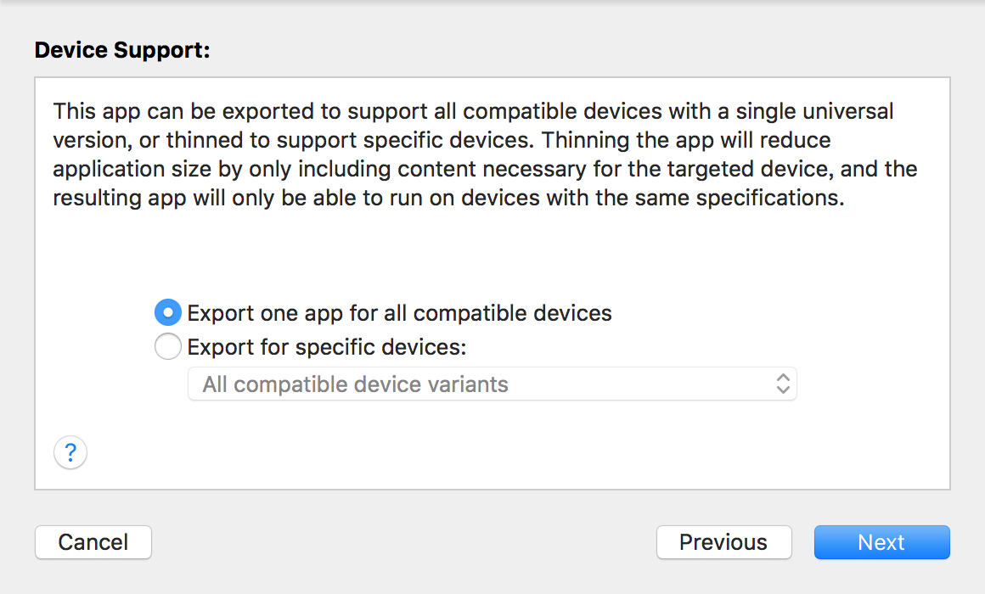Viewport: 985px width, 594px height.
Task: Click the gray area between Cancel and Previous
Action: [403, 542]
